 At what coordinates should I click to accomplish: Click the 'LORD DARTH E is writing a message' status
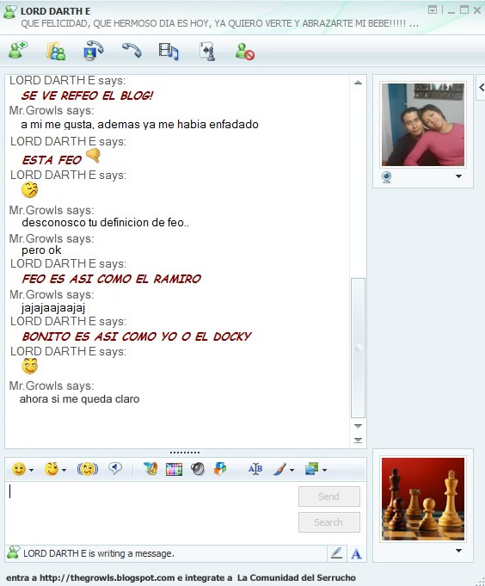99,553
